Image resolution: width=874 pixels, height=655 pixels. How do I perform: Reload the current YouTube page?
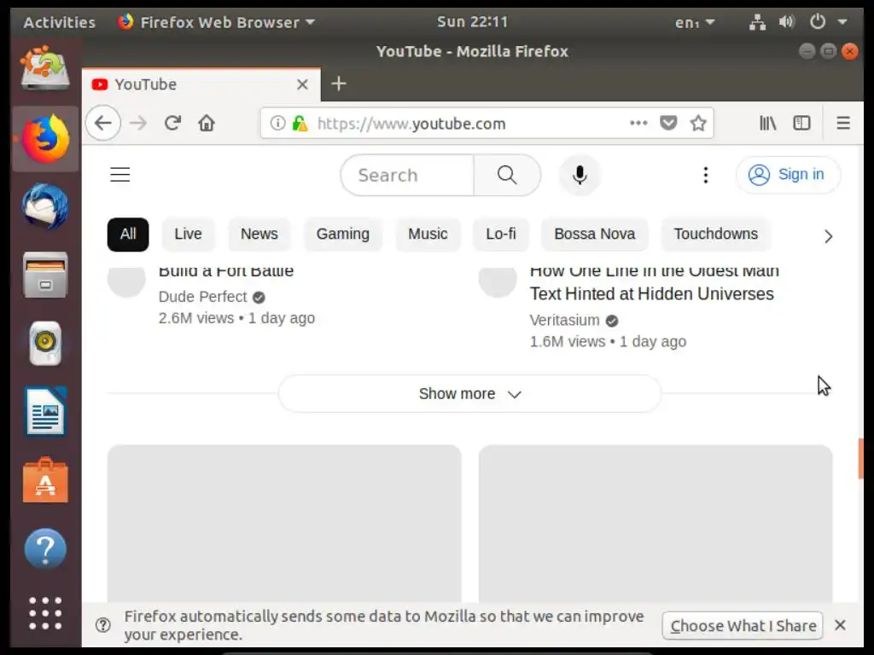coord(172,123)
